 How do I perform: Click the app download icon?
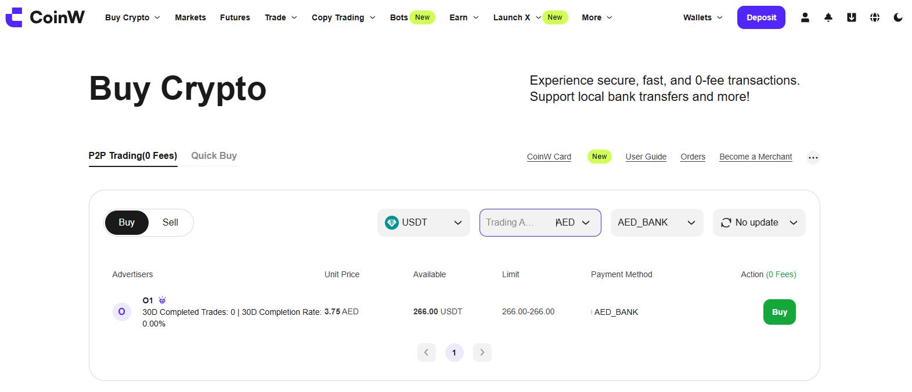851,17
